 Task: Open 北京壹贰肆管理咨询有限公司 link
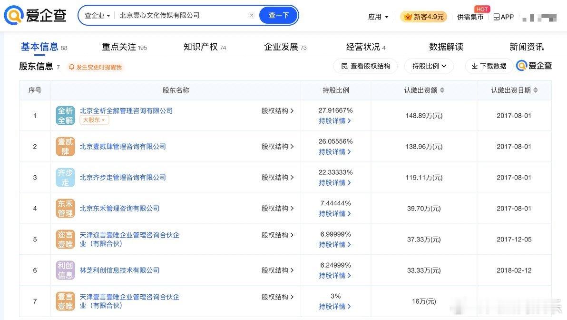123,146
